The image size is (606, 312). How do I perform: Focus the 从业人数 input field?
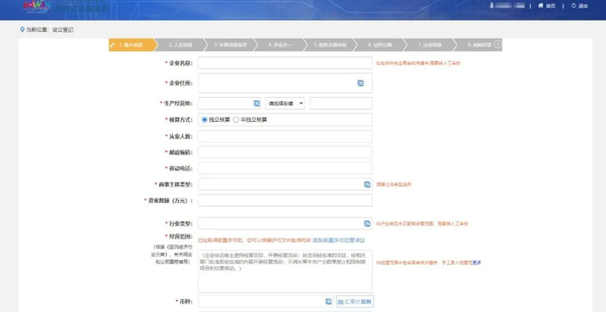coord(285,137)
